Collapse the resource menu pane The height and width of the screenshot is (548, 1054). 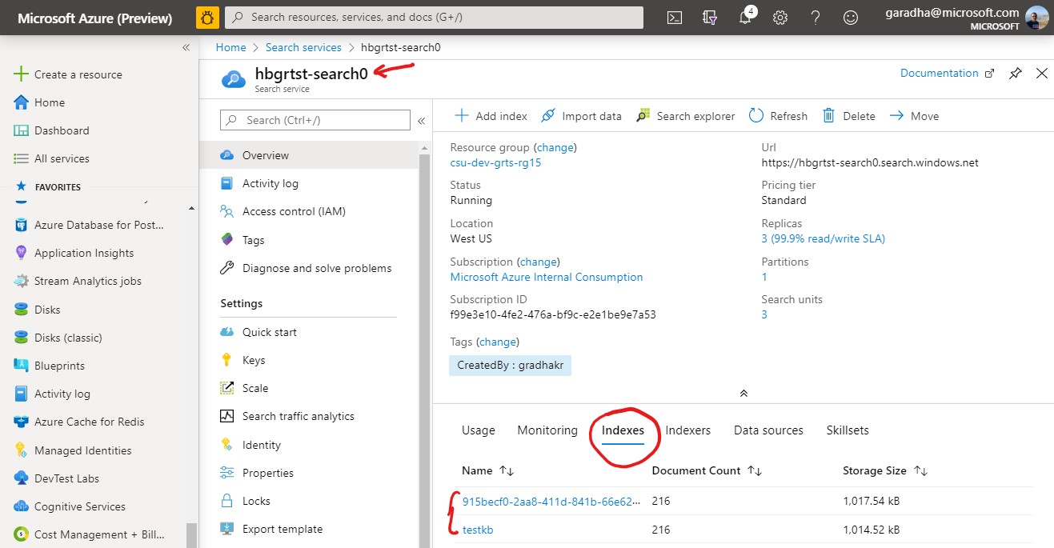(421, 121)
